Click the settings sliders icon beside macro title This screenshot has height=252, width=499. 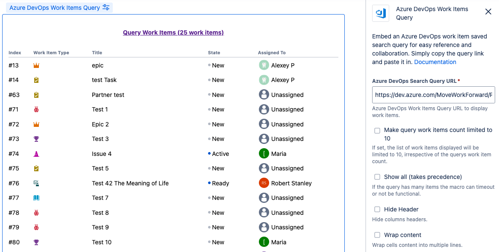tap(106, 8)
